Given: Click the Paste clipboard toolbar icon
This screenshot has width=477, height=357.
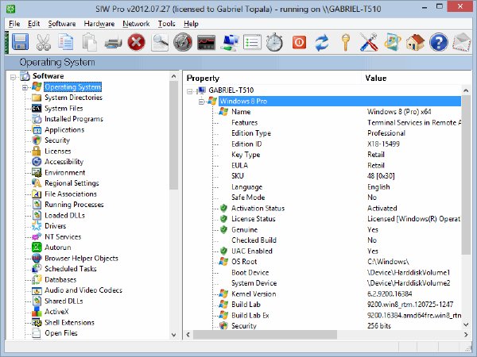Looking at the screenshot, I should pyautogui.click(x=89, y=42).
